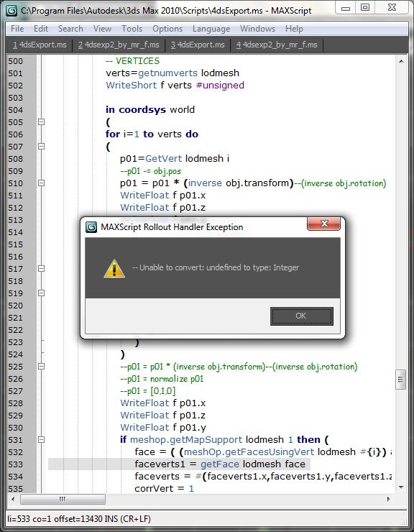Screen dimensions: 414x532
Task: Switch to tab 4 4dsexp2_by_mr_f.ms
Action: (x=277, y=45)
